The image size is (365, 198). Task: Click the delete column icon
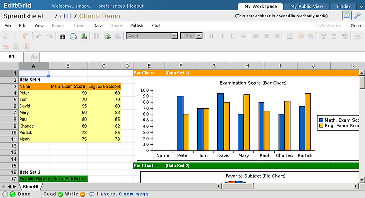(26, 46)
